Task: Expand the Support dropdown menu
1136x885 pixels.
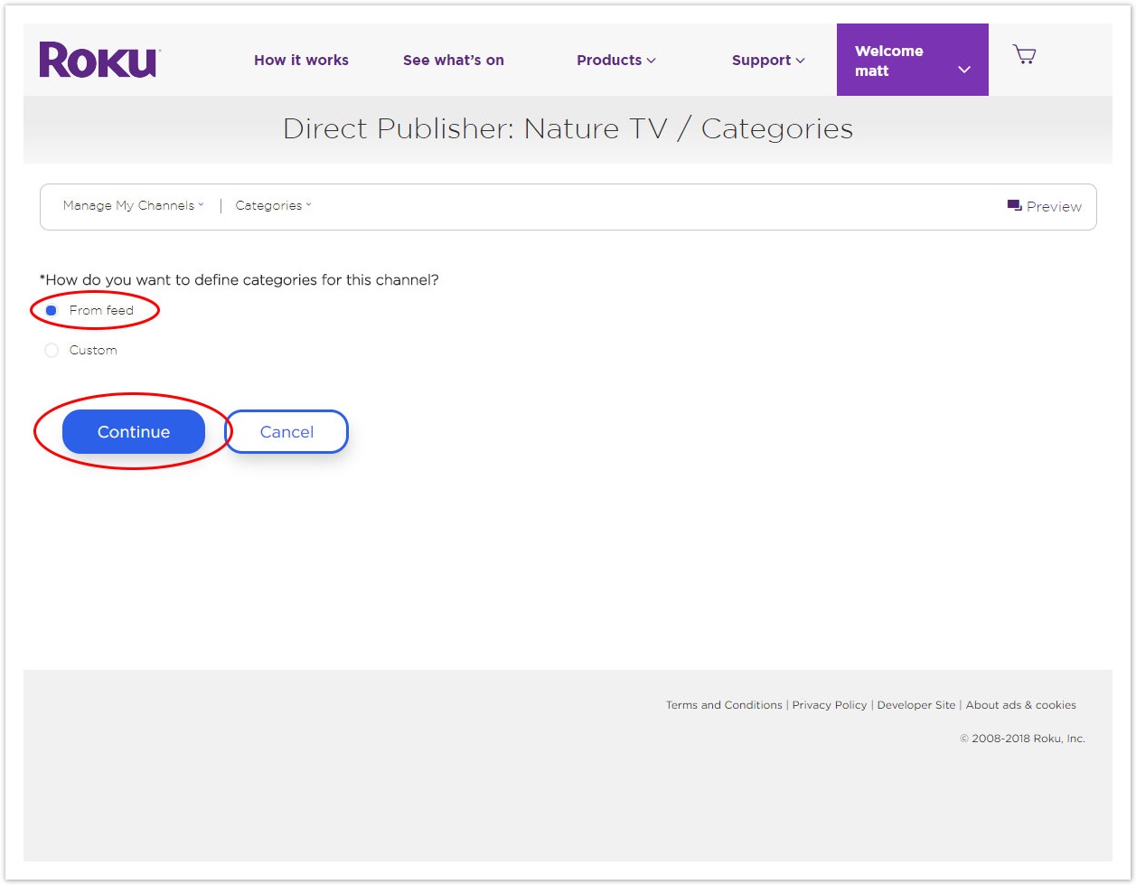Action: pyautogui.click(x=768, y=61)
